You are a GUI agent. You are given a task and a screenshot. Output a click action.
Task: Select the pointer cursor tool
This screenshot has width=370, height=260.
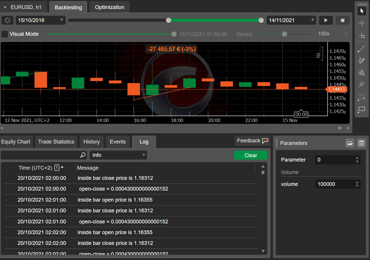tap(362, 11)
